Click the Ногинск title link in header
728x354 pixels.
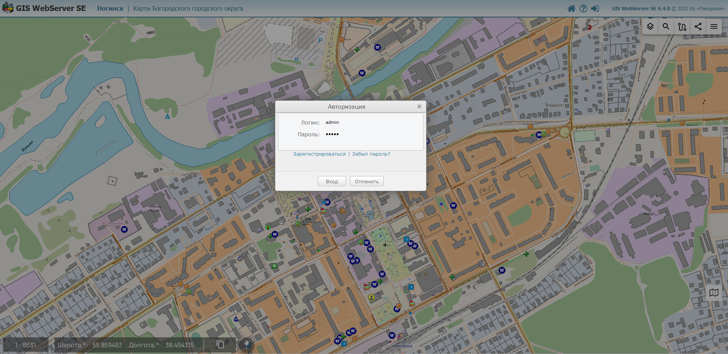(110, 8)
